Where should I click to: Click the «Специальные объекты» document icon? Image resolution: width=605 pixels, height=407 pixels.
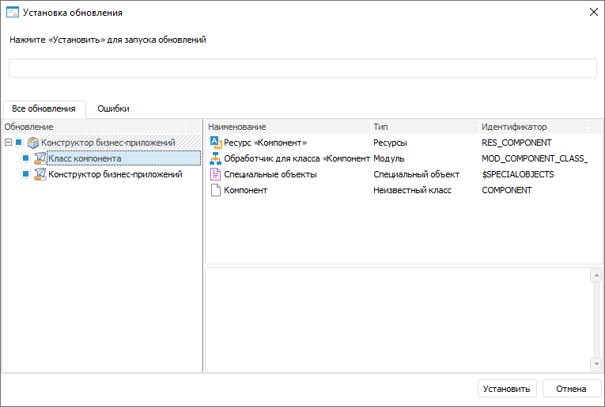pyautogui.click(x=216, y=174)
